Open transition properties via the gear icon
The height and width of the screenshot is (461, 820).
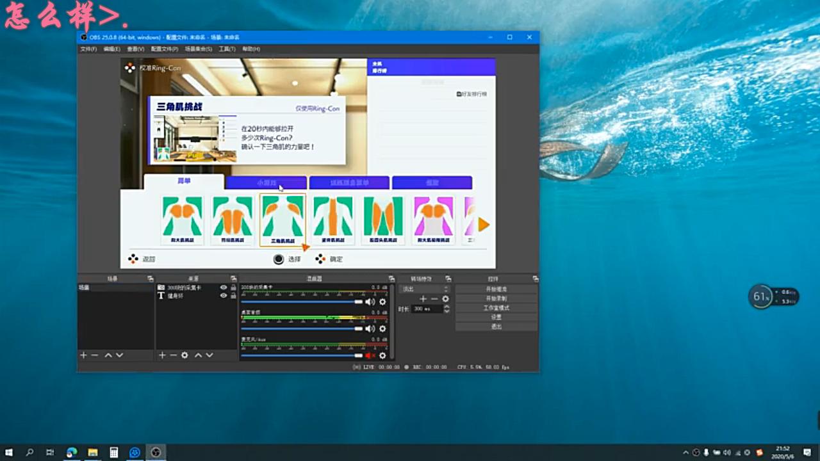point(445,299)
